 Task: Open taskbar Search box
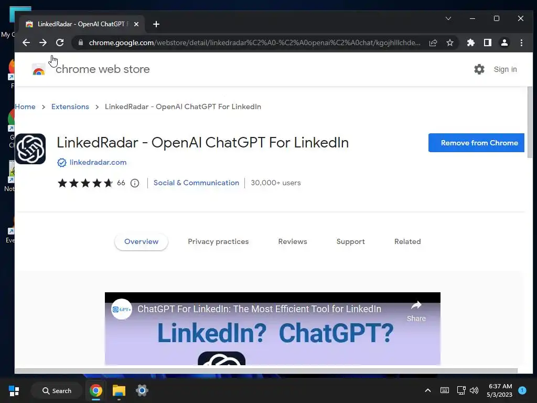click(57, 390)
